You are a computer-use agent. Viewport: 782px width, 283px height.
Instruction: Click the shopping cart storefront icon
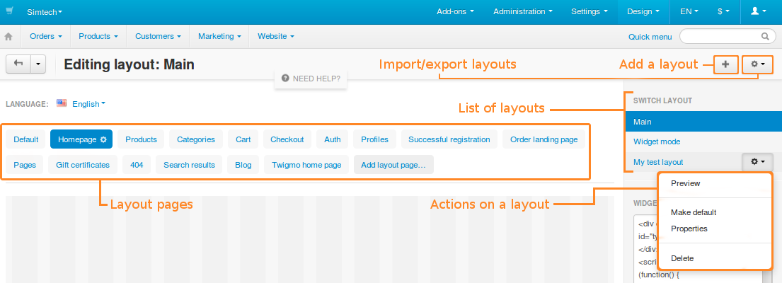click(9, 11)
